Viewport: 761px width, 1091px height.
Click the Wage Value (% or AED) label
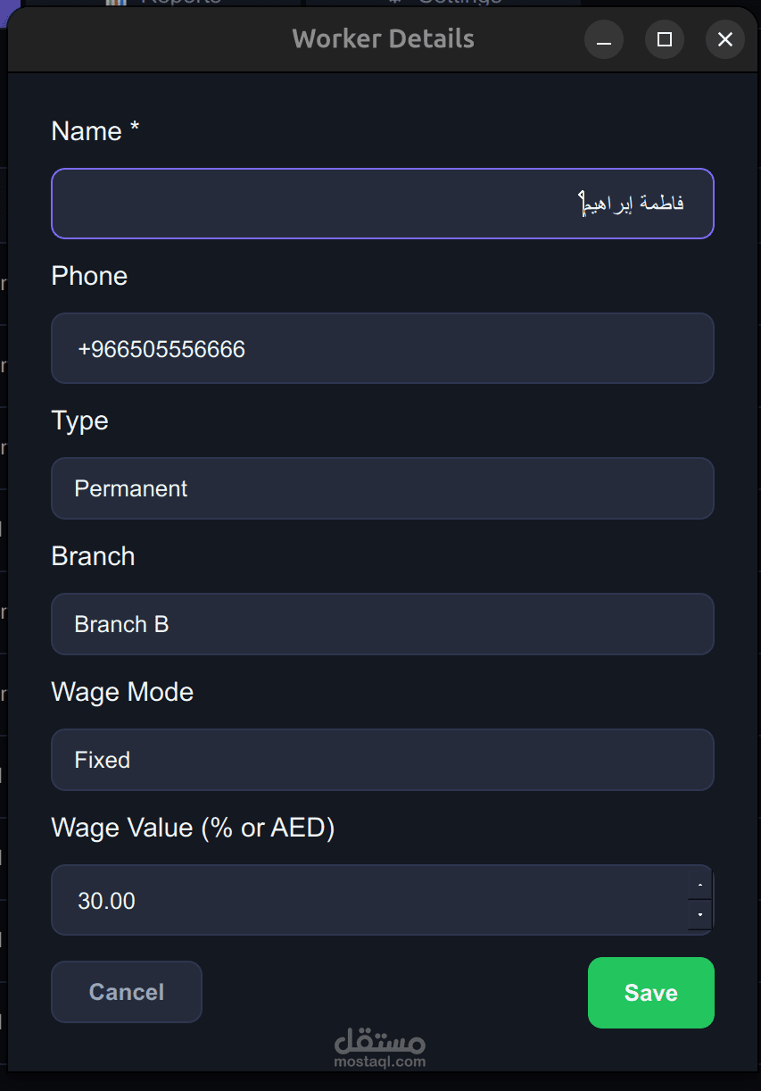193,828
